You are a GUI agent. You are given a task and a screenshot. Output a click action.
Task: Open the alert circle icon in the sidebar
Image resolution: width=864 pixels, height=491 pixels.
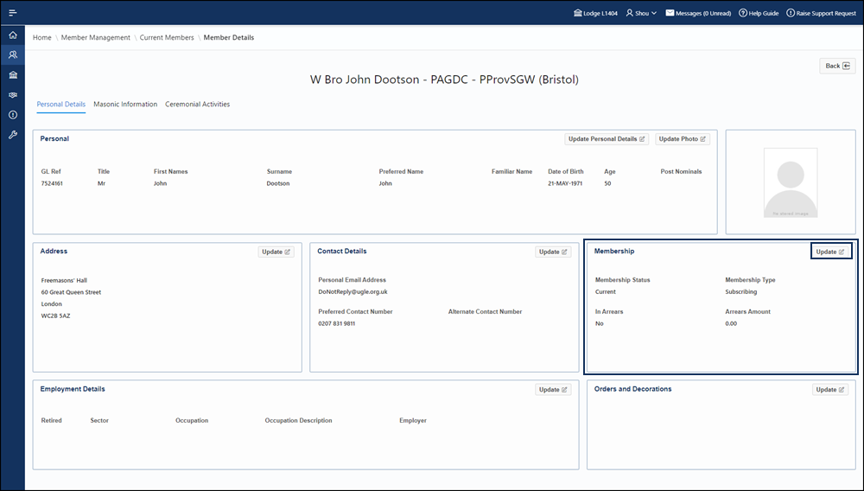click(x=13, y=115)
